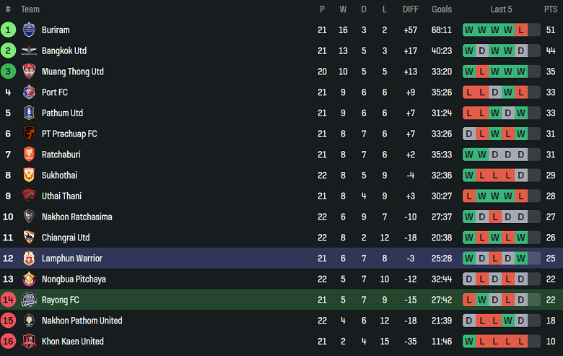Click the Muang Thong Utd crest

(29, 71)
